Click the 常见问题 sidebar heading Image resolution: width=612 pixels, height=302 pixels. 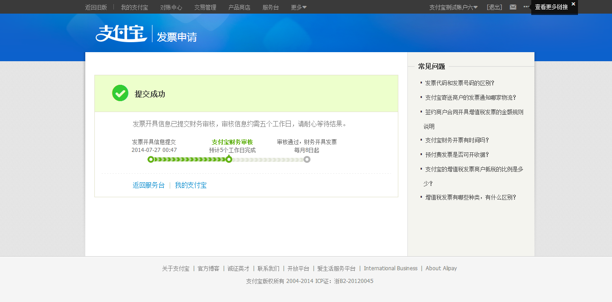(431, 66)
